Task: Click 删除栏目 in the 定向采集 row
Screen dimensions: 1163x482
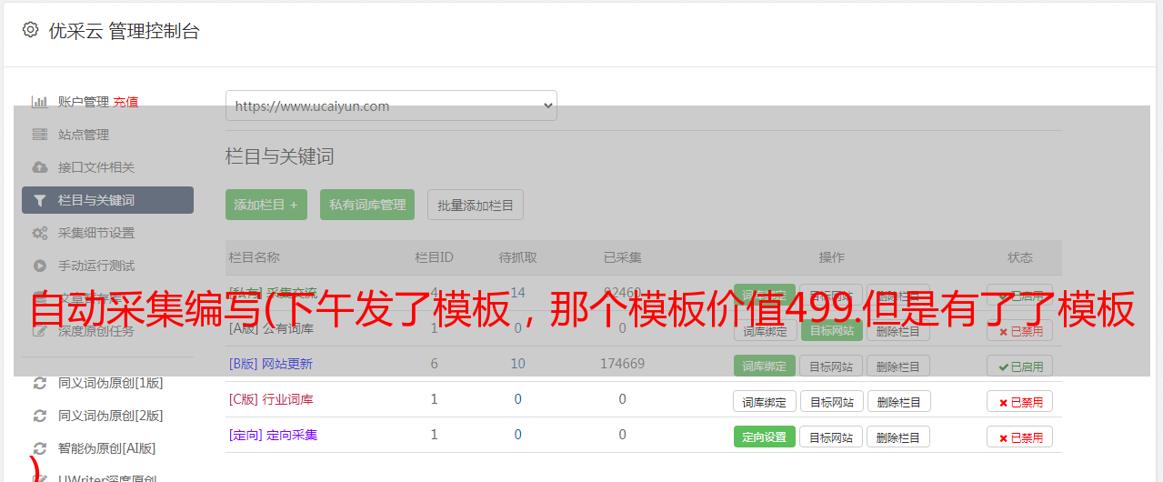Action: click(x=898, y=437)
